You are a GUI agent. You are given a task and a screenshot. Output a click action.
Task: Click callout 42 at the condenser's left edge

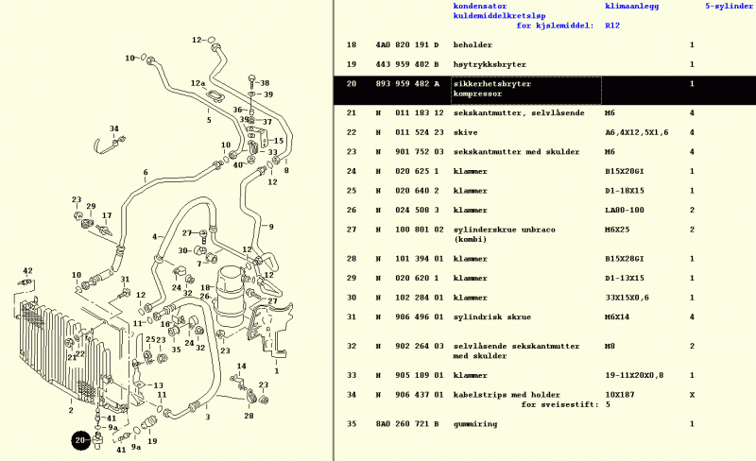(27, 271)
